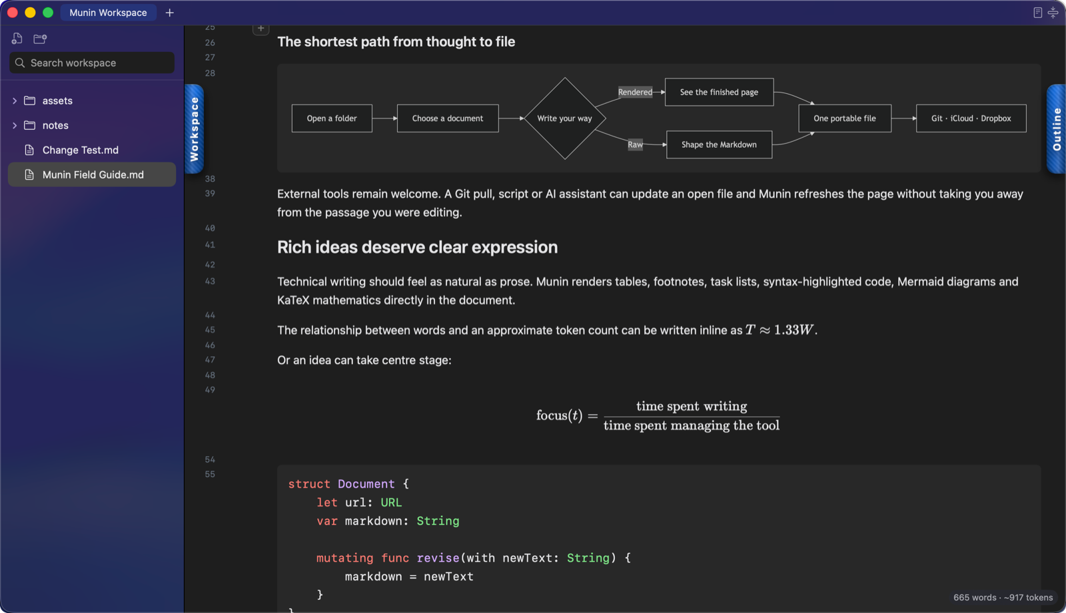Click the red close window button

[x=12, y=13]
